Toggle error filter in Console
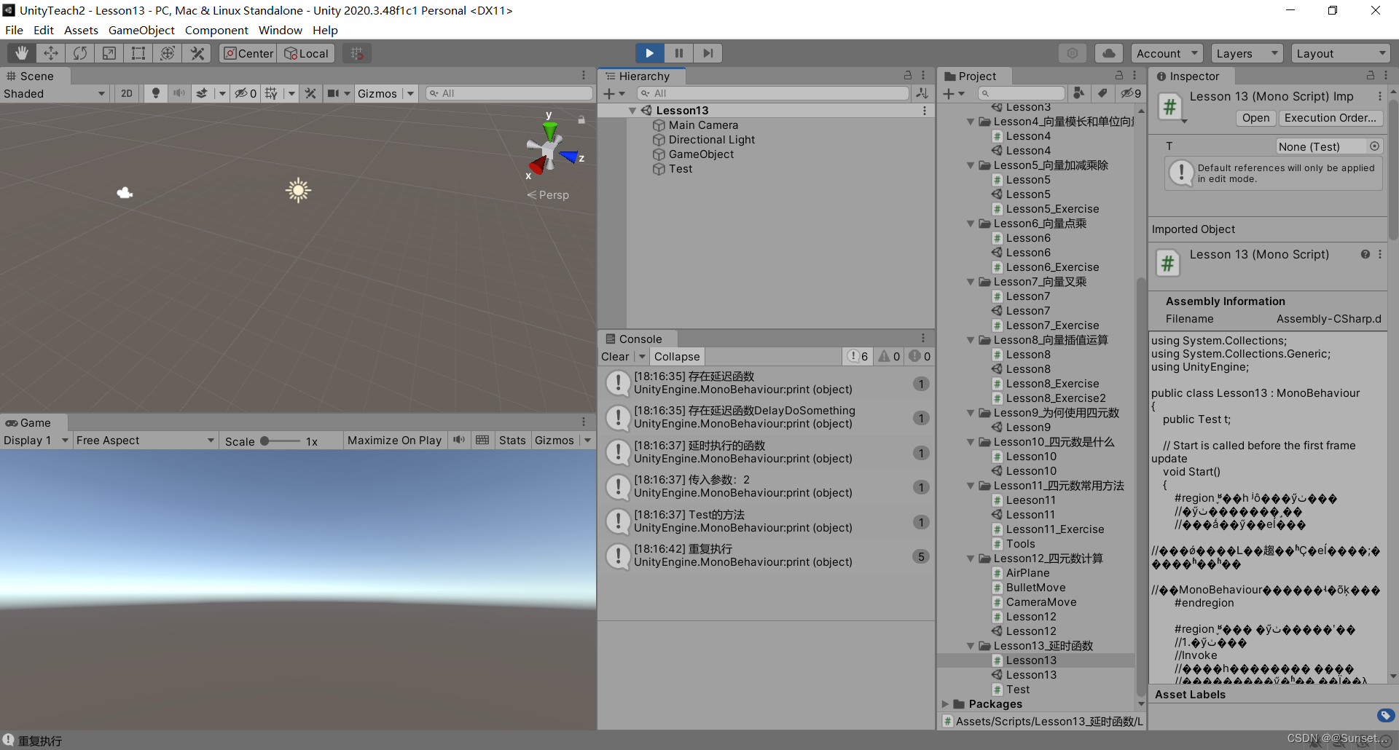Screen dimensions: 1399x750 point(920,356)
